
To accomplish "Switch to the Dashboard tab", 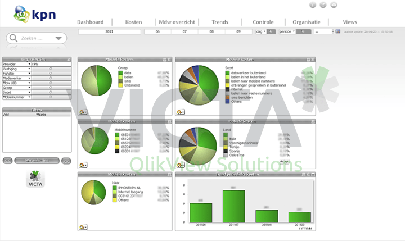I will 91,22.
